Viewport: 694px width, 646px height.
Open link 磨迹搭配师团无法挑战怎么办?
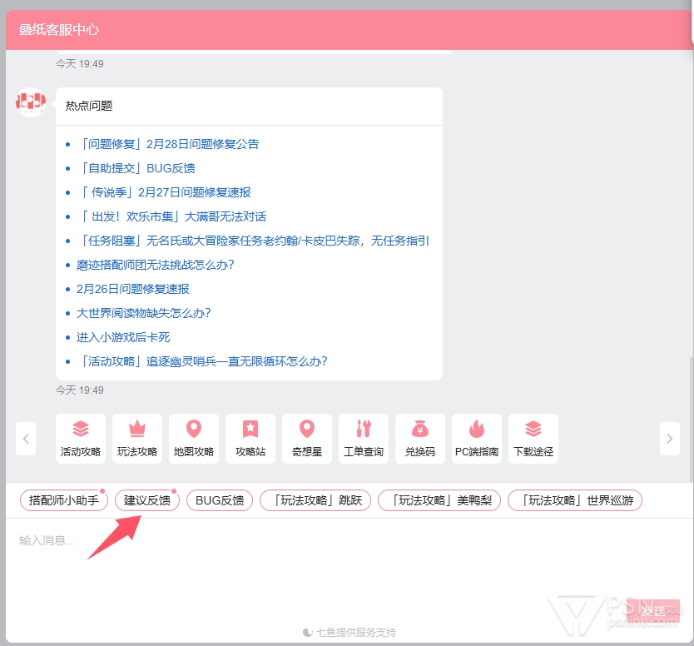point(155,265)
